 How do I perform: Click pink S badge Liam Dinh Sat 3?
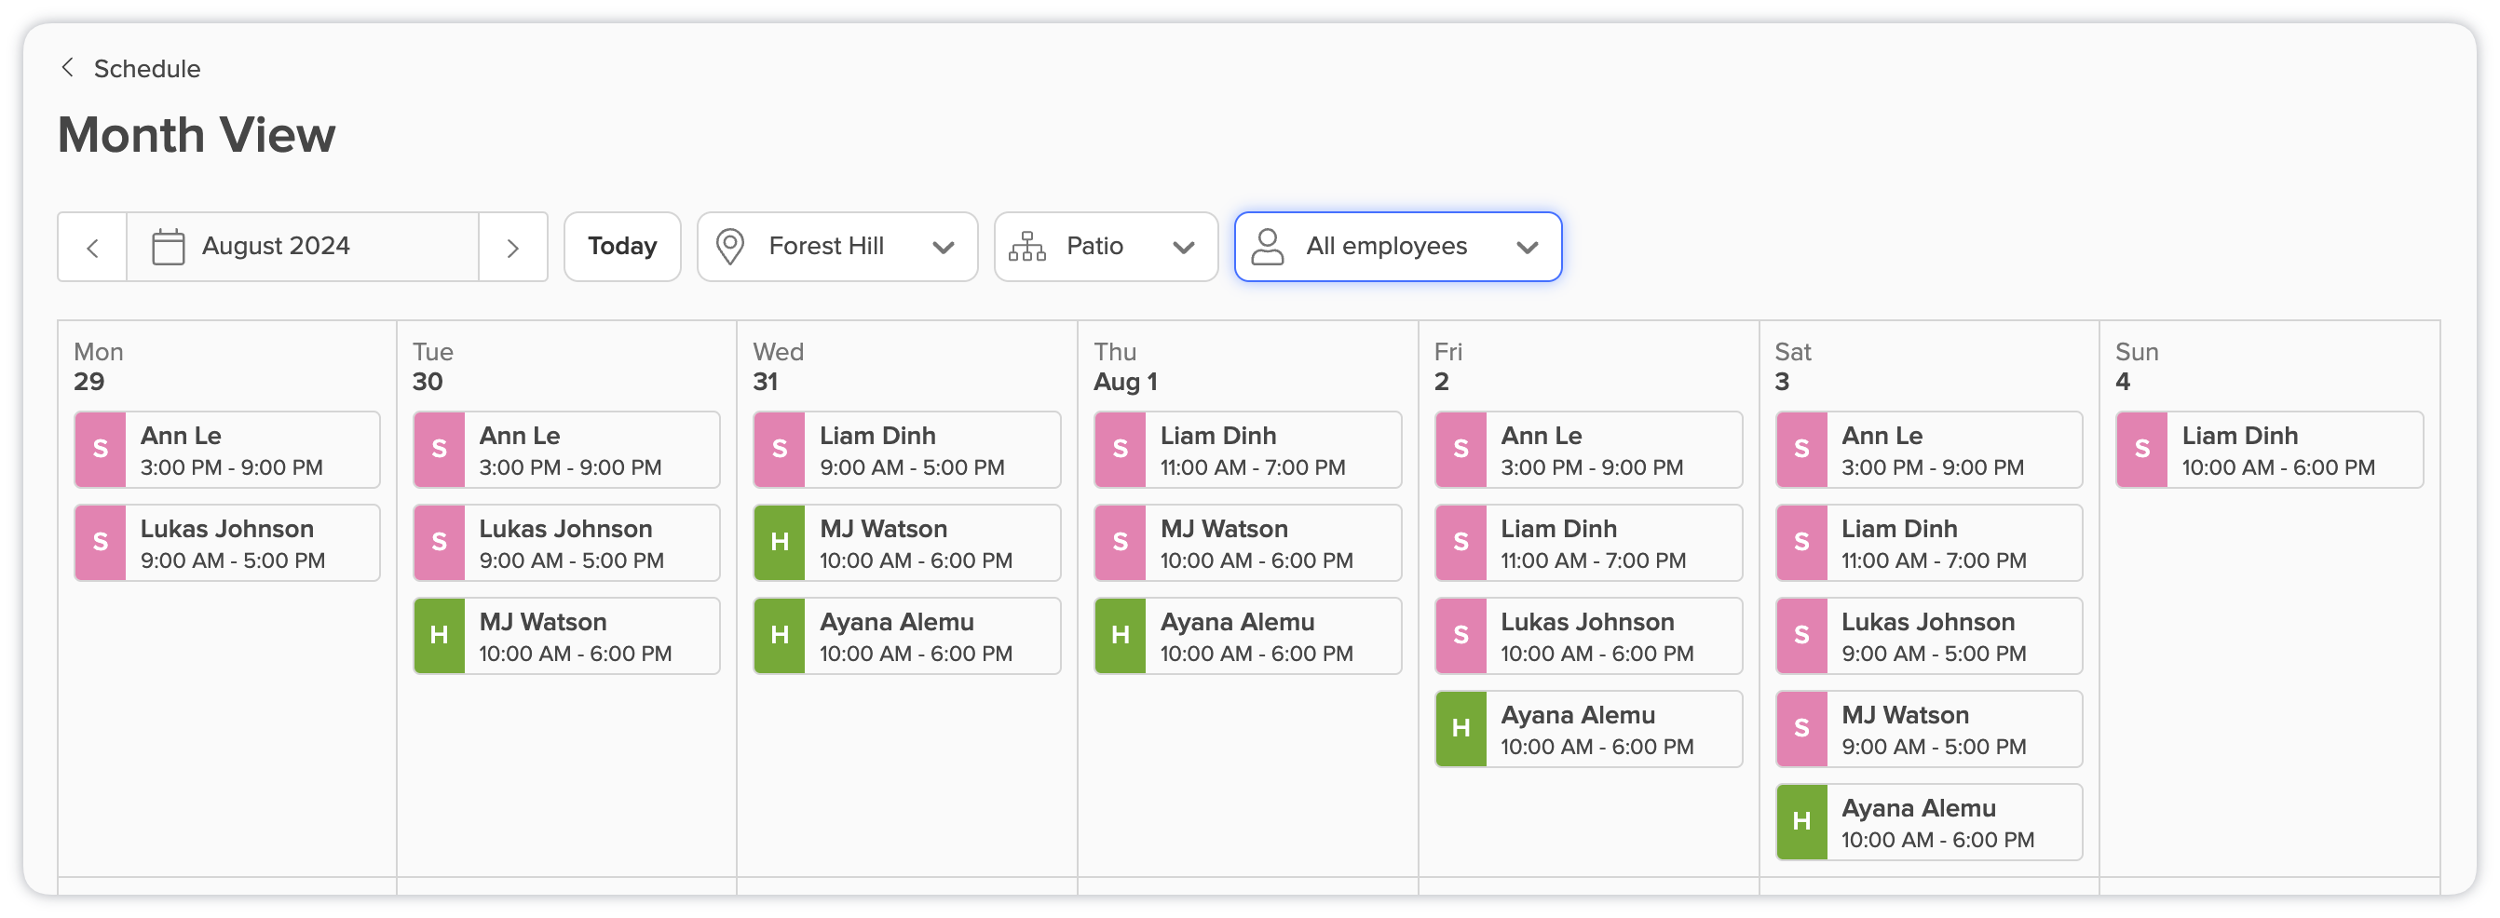tap(1802, 544)
